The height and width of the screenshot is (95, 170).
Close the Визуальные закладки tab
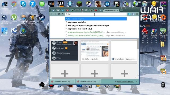[117, 10]
